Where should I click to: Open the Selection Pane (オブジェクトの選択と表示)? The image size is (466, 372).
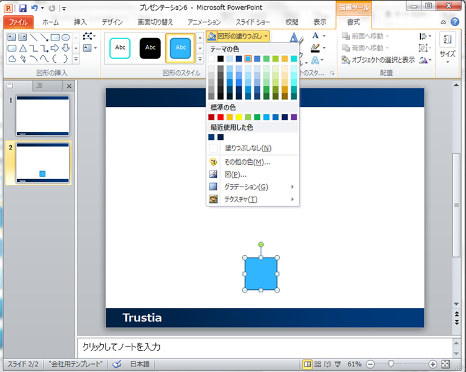378,60
